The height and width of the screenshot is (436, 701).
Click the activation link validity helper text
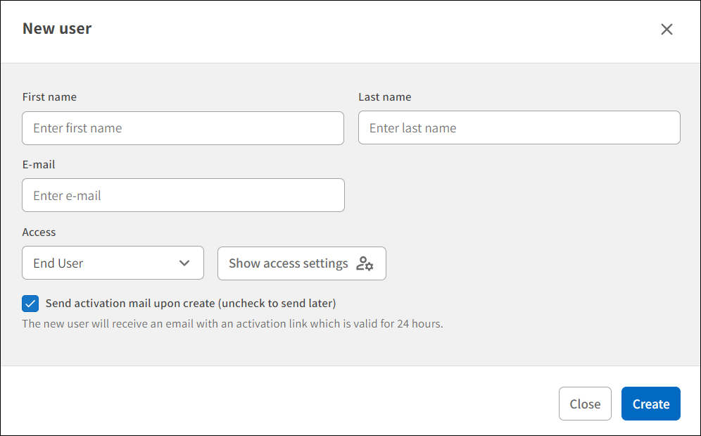pos(232,324)
